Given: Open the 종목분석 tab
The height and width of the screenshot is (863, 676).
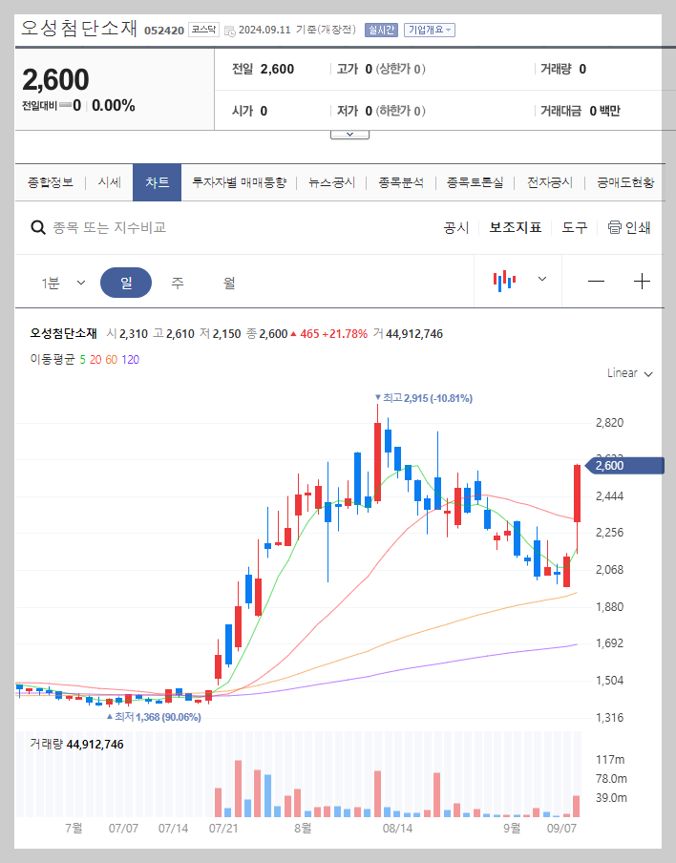Looking at the screenshot, I should pyautogui.click(x=400, y=181).
